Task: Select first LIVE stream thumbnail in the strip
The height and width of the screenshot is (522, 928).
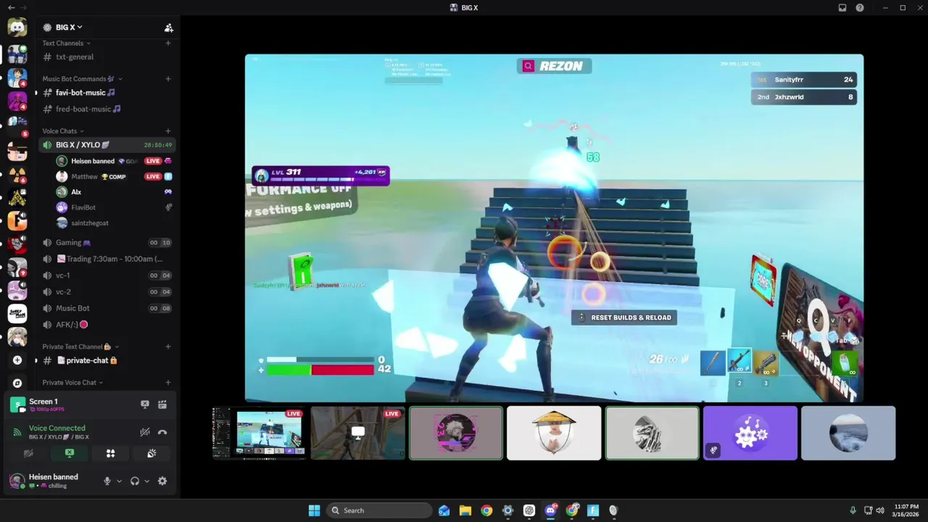Action: [x=259, y=433]
